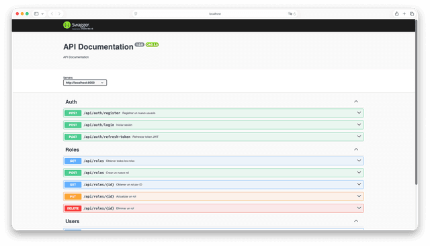Image resolution: width=430 pixels, height=246 pixels.
Task: Click the 1.0.0 version badge
Action: (x=139, y=44)
